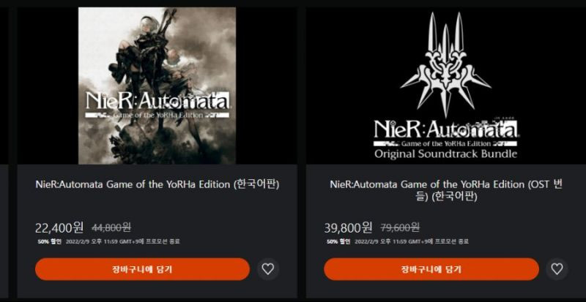Open the 2B character cover art thumbnail
The image size is (586, 302).
coord(157,86)
